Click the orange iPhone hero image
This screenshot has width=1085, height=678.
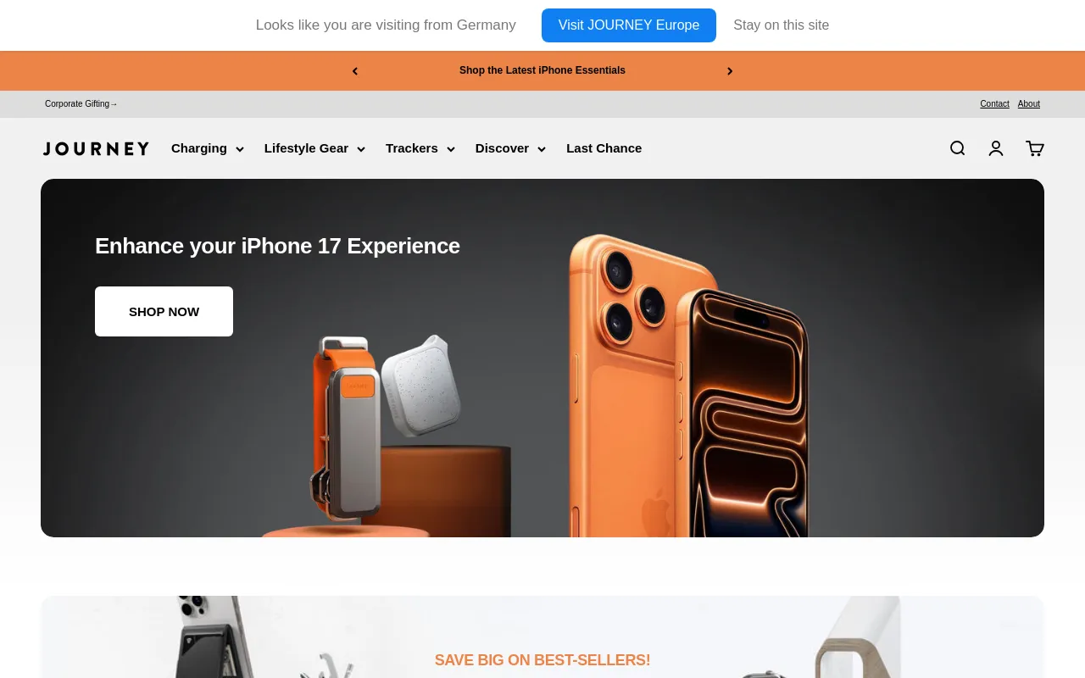[687, 386]
